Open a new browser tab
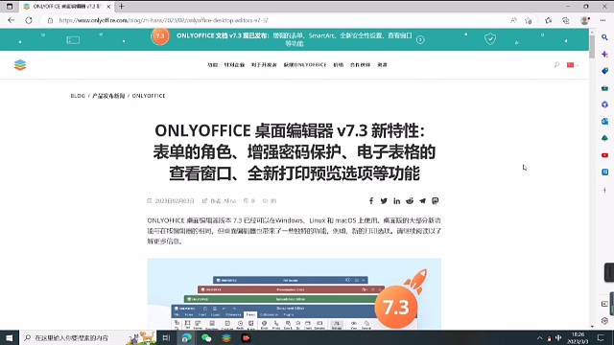Viewport: 614px width, 345px height. click(x=122, y=7)
